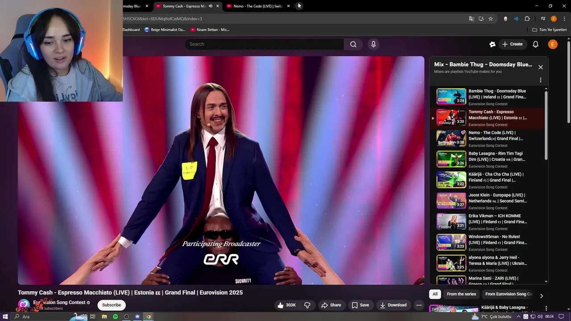Open the Chrome extensions puzzle icon
Screen dimensions: 571x321
(x=527, y=19)
